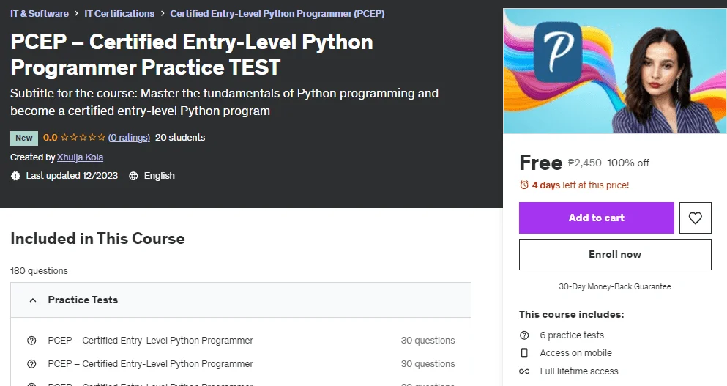Viewport: 727px width, 386px height.
Task: Click the English language label
Action: 160,176
